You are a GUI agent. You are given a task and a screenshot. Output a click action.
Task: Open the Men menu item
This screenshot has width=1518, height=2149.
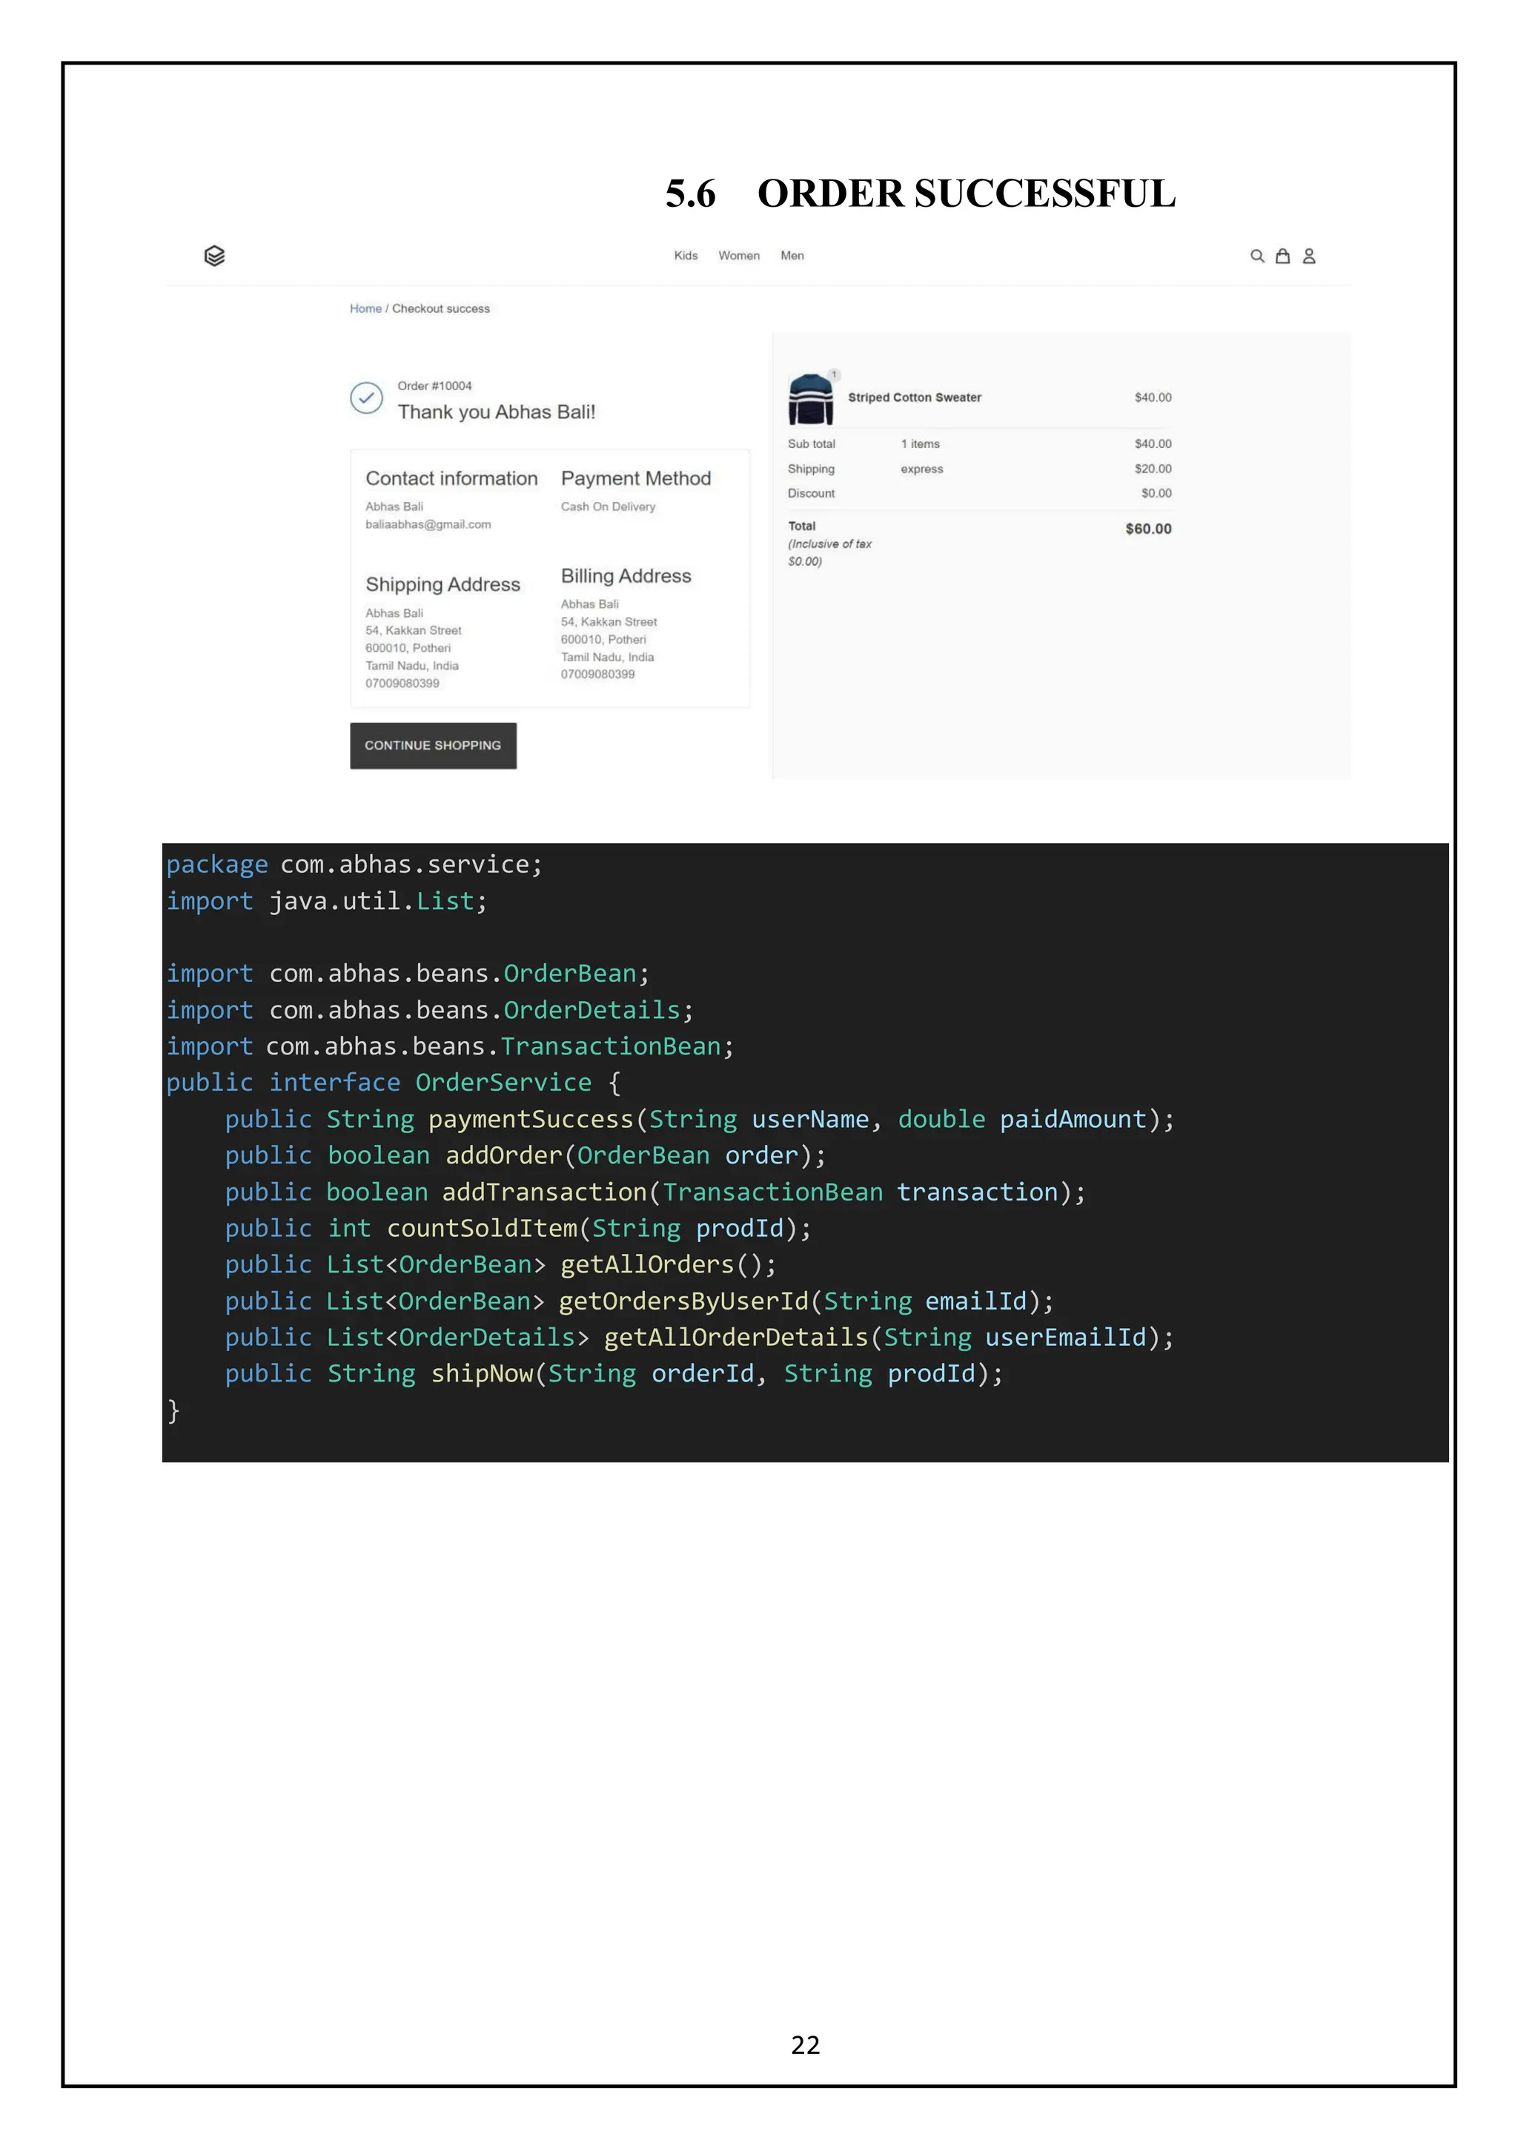pos(792,256)
